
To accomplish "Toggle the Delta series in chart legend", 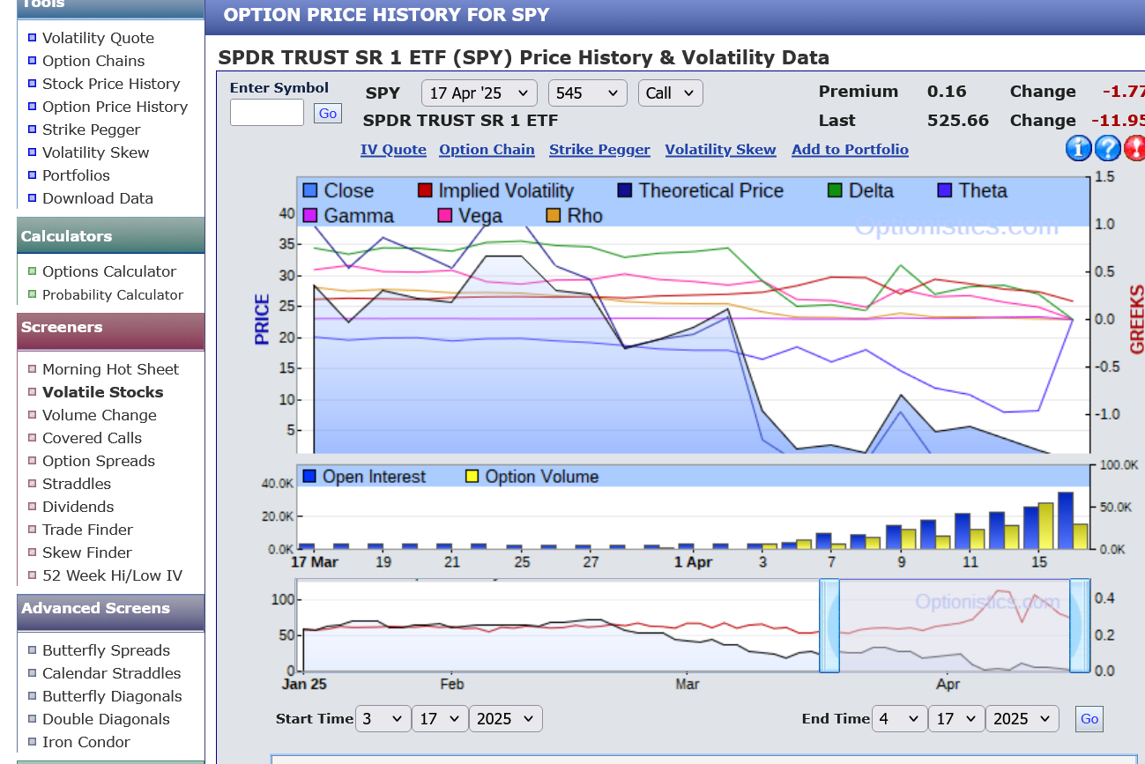I will click(836, 190).
